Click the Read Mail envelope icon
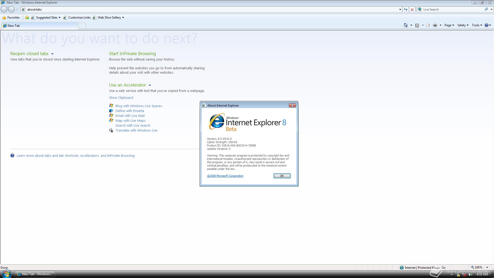This screenshot has width=494, height=278. coord(428,25)
